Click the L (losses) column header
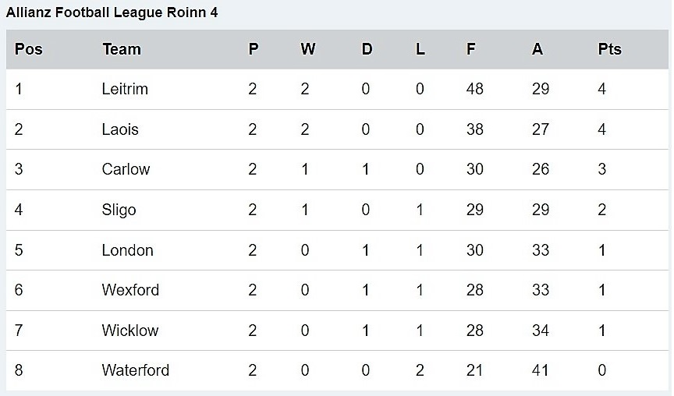 [x=420, y=49]
